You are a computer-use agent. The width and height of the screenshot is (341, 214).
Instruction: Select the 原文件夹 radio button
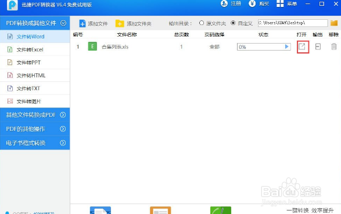(202, 23)
